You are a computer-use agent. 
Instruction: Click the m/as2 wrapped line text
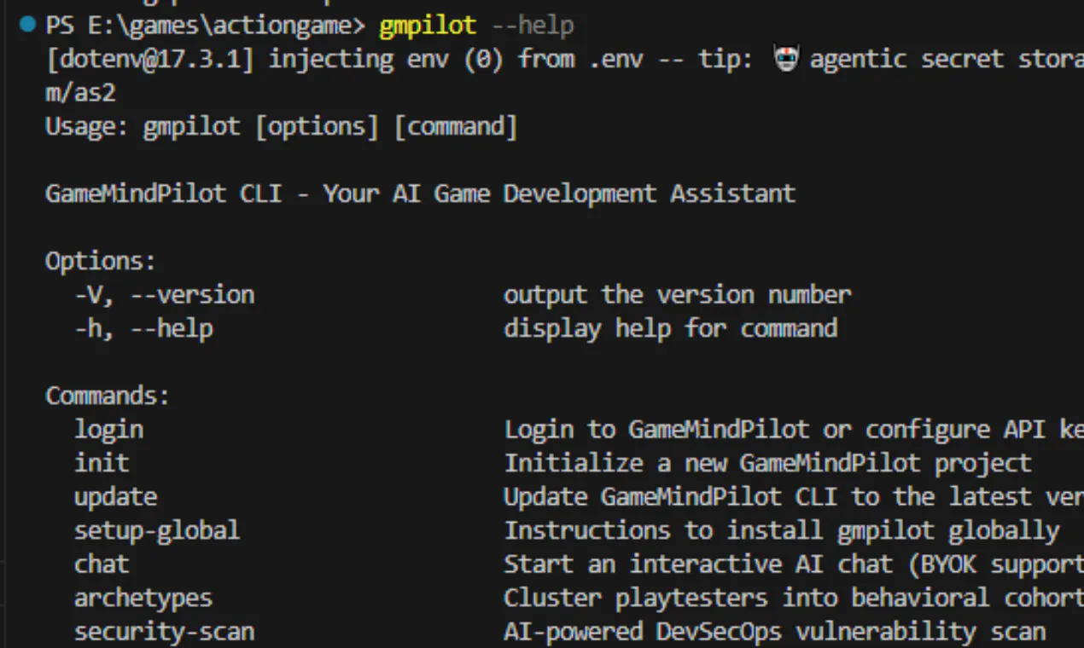tap(80, 93)
